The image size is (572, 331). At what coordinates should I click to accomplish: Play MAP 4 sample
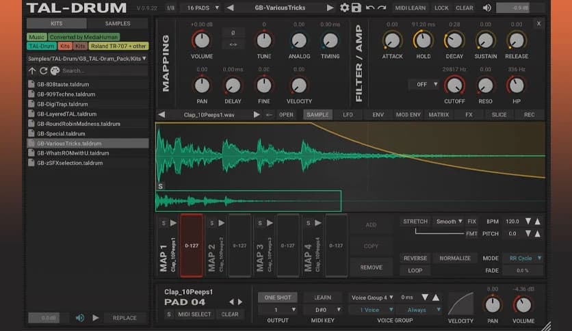point(317,223)
